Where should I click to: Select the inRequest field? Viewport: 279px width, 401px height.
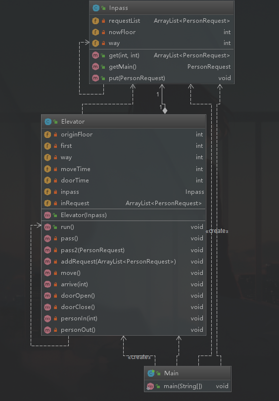point(75,203)
